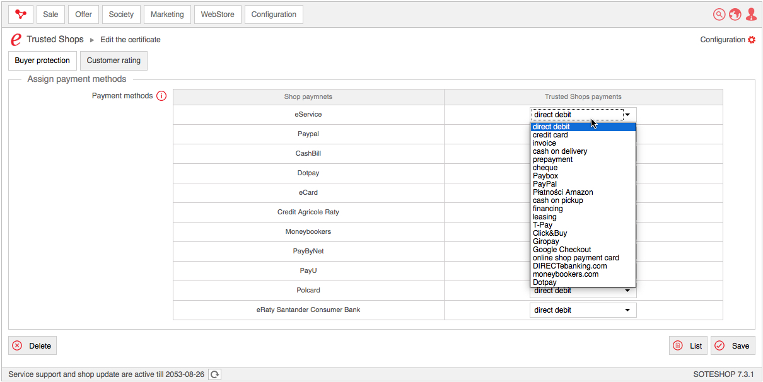Click the refresh icon beside update date
763x382 pixels.
[x=215, y=374]
